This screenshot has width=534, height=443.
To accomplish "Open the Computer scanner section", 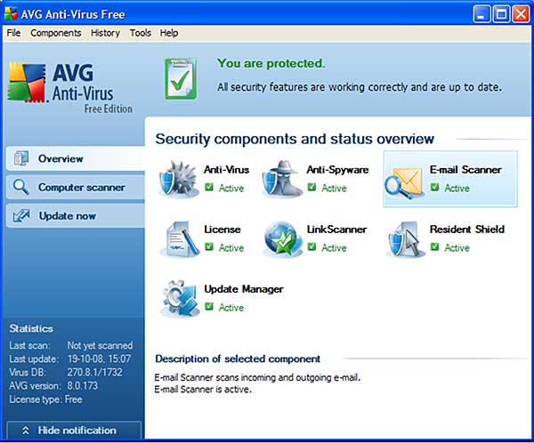I will (80, 188).
